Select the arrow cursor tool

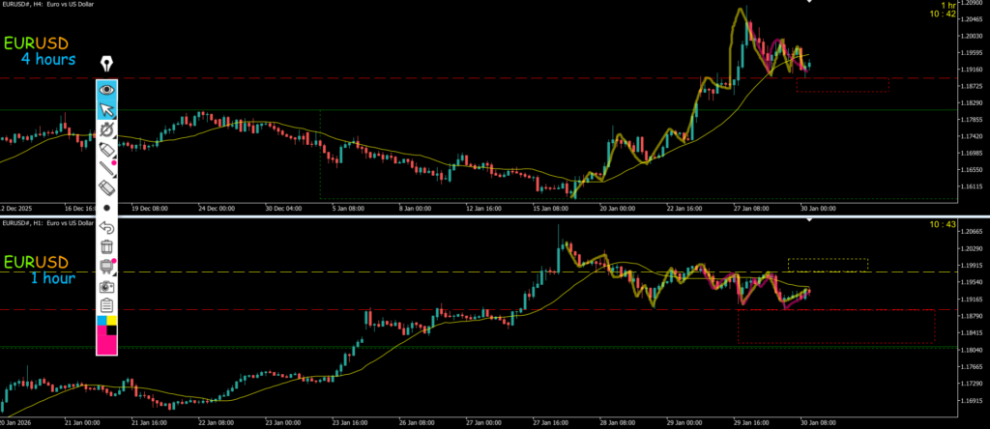click(x=106, y=109)
